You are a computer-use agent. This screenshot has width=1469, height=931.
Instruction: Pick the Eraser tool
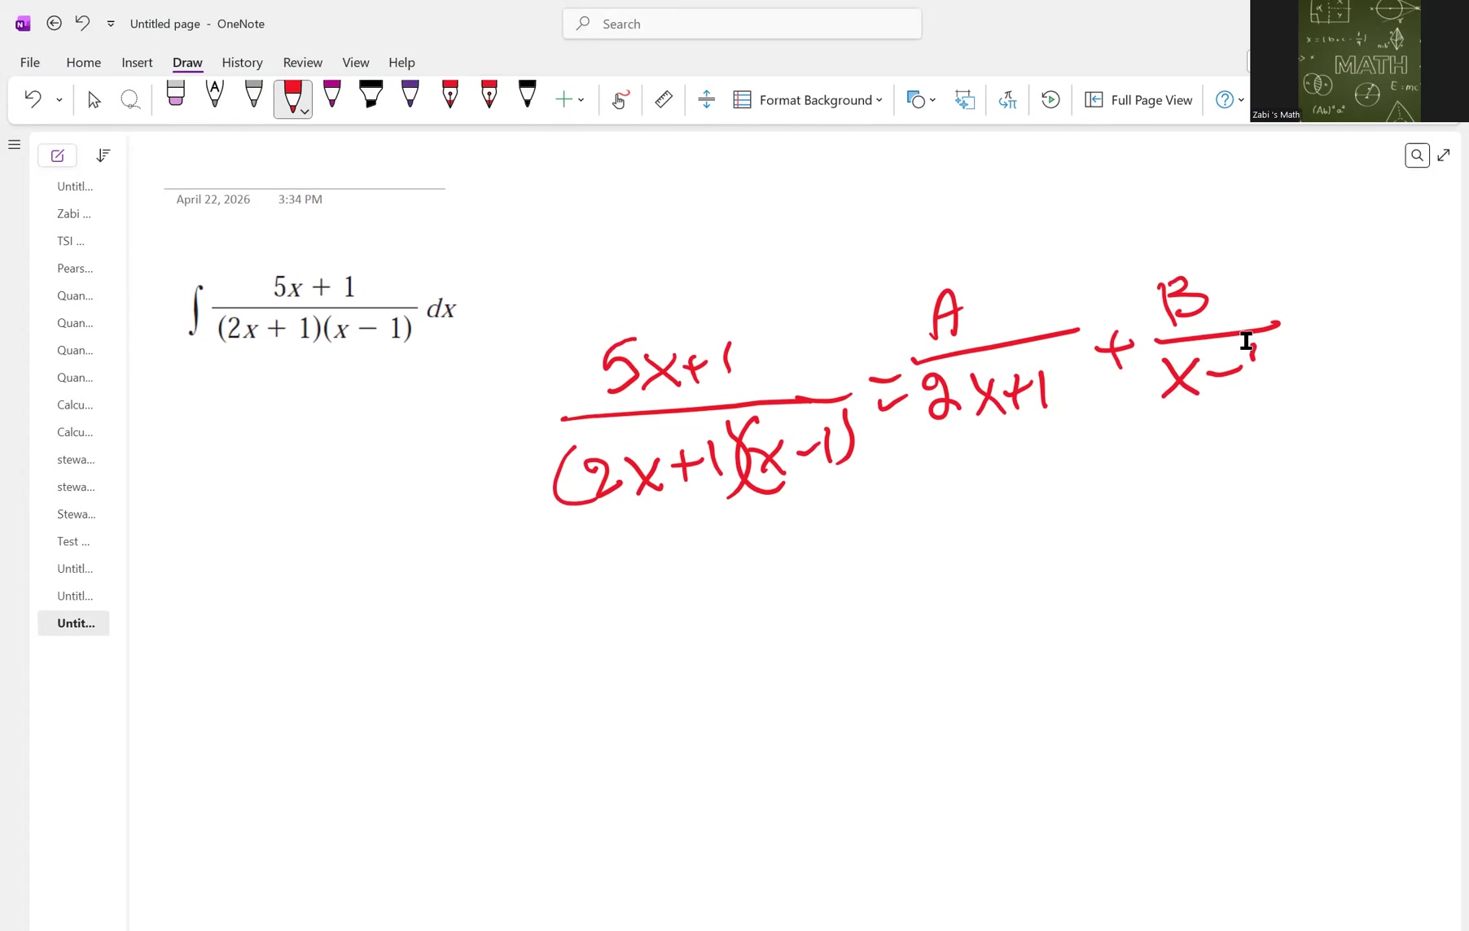coord(175,95)
